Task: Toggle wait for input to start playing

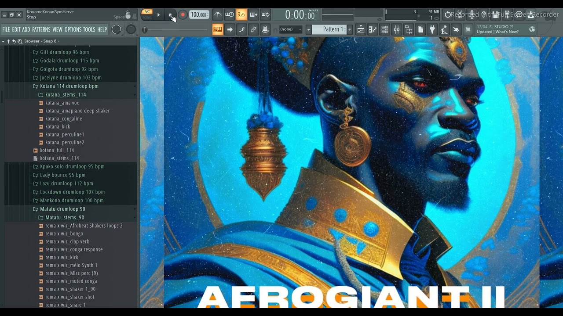Action: (230, 15)
